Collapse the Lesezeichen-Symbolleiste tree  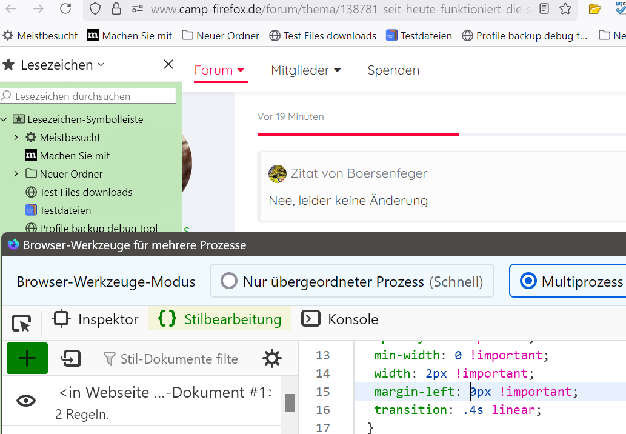[x=4, y=119]
